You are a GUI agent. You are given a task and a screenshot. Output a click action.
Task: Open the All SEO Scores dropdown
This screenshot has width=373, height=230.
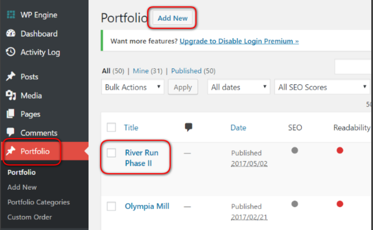tap(322, 87)
